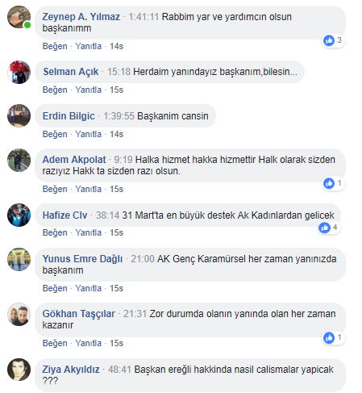Open Adem Akpolat's profile name link
The height and width of the screenshot is (393, 362).
point(74,160)
